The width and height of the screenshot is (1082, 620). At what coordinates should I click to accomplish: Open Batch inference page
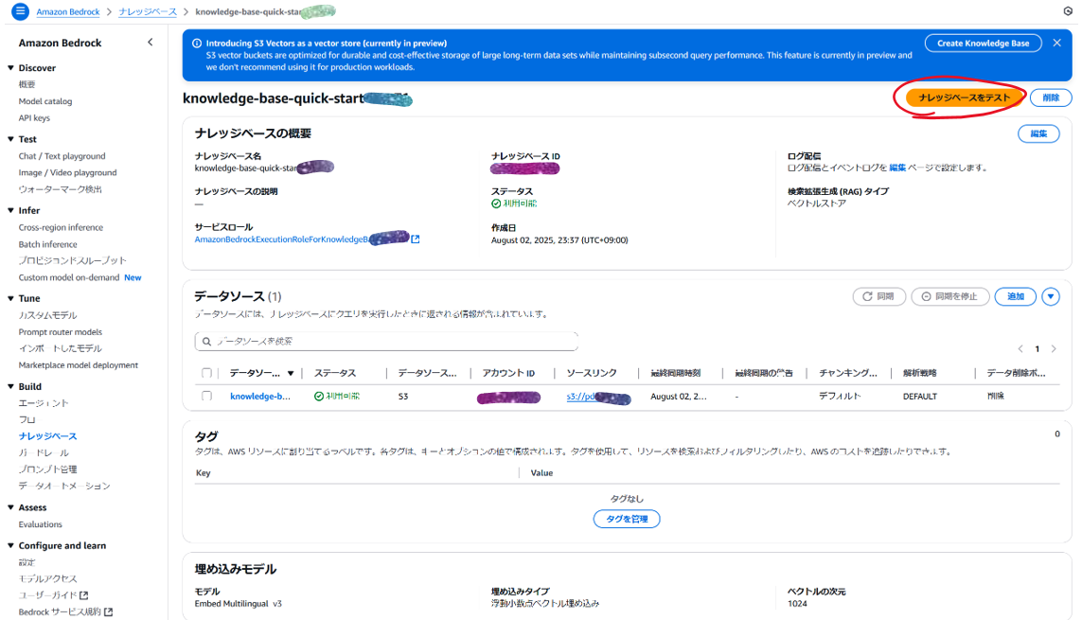(x=47, y=244)
